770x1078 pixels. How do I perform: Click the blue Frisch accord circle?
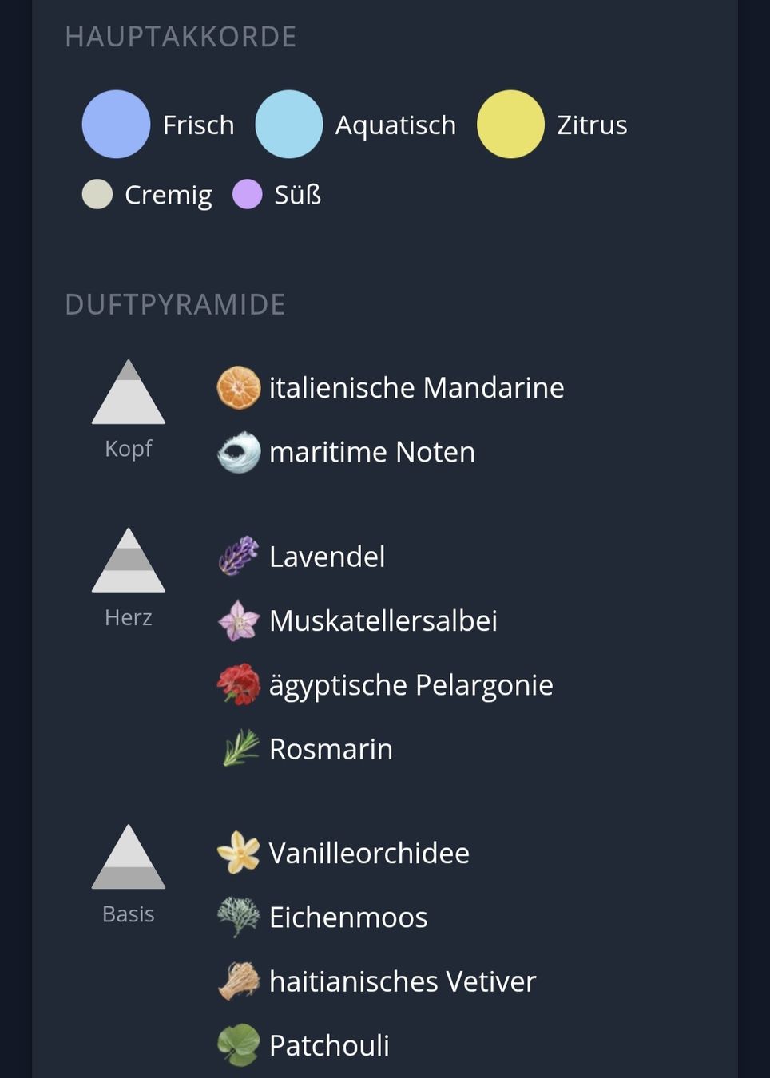click(x=116, y=125)
